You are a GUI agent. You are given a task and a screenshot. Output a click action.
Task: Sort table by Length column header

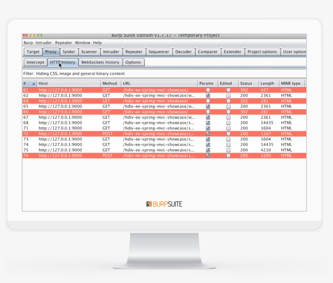pos(269,83)
